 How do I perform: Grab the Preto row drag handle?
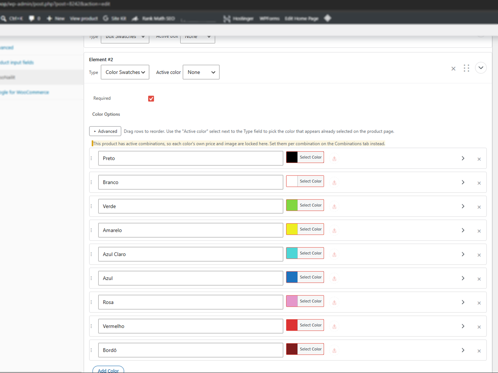tap(91, 158)
